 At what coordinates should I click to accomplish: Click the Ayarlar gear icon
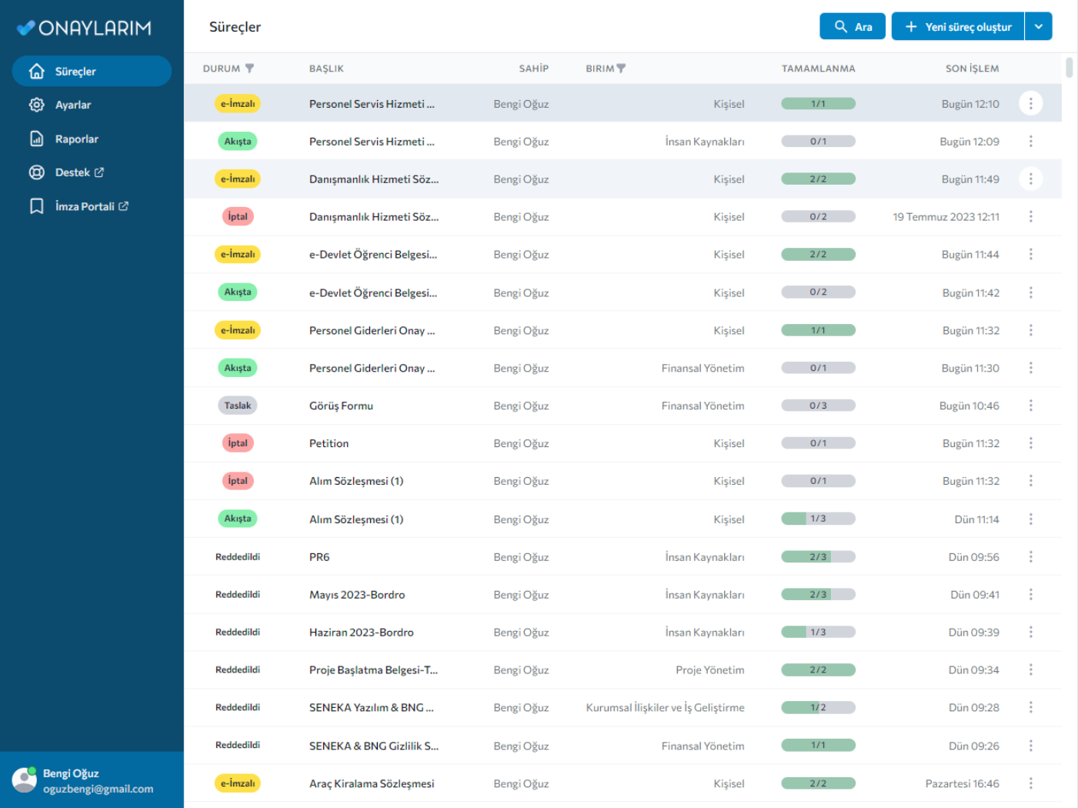pyautogui.click(x=36, y=105)
